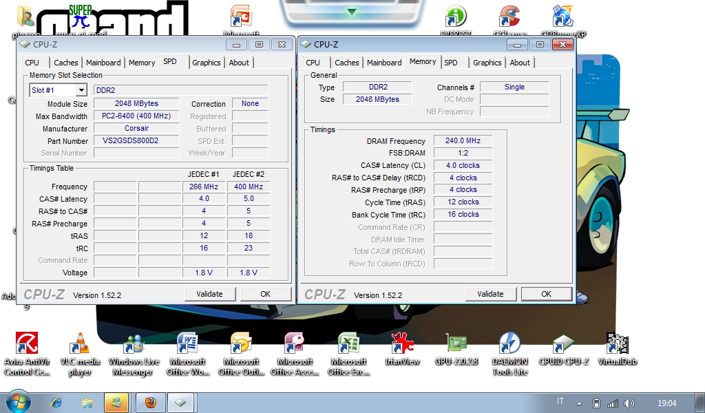Open the volume control in system tray
The image size is (705, 413).
629,403
